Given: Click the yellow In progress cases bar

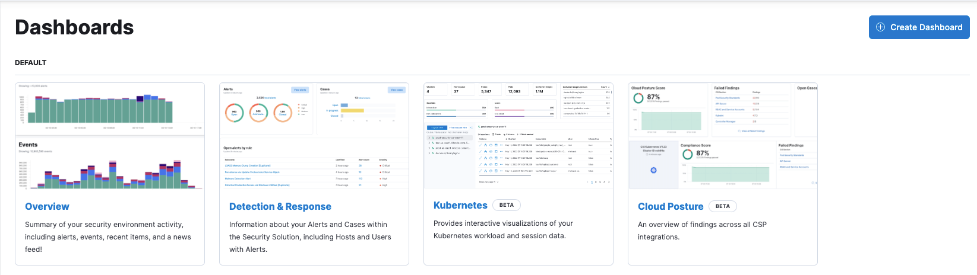Looking at the screenshot, I should 352,110.
